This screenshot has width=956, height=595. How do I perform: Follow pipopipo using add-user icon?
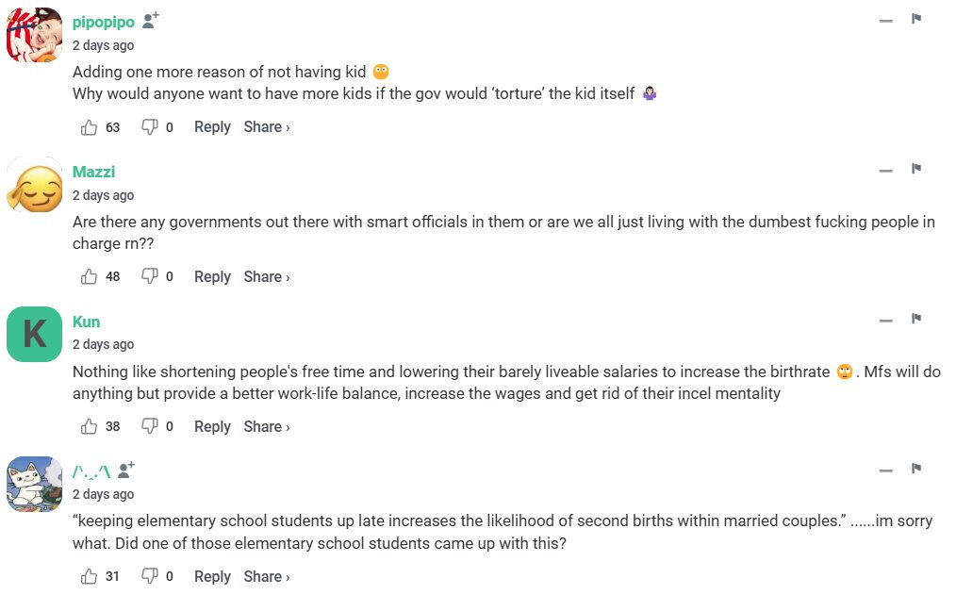click(x=151, y=22)
